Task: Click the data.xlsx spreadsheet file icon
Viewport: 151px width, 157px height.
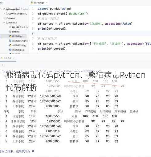Action: point(10,31)
